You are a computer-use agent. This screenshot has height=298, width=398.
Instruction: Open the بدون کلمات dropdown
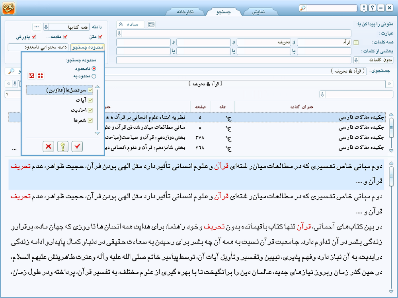[x=356, y=60]
